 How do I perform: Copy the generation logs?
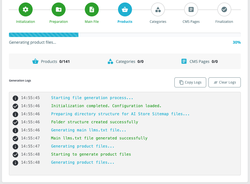tap(190, 82)
